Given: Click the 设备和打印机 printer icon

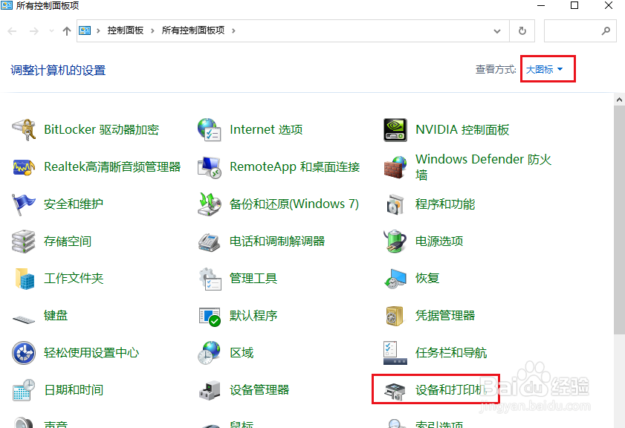Looking at the screenshot, I should coord(395,391).
